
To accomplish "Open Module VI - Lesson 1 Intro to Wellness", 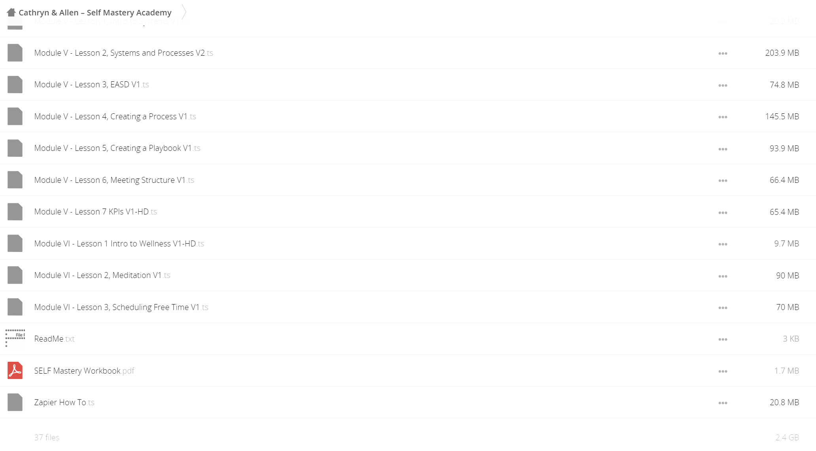I will point(119,244).
